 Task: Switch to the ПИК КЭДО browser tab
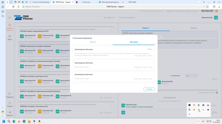click(132, 2)
